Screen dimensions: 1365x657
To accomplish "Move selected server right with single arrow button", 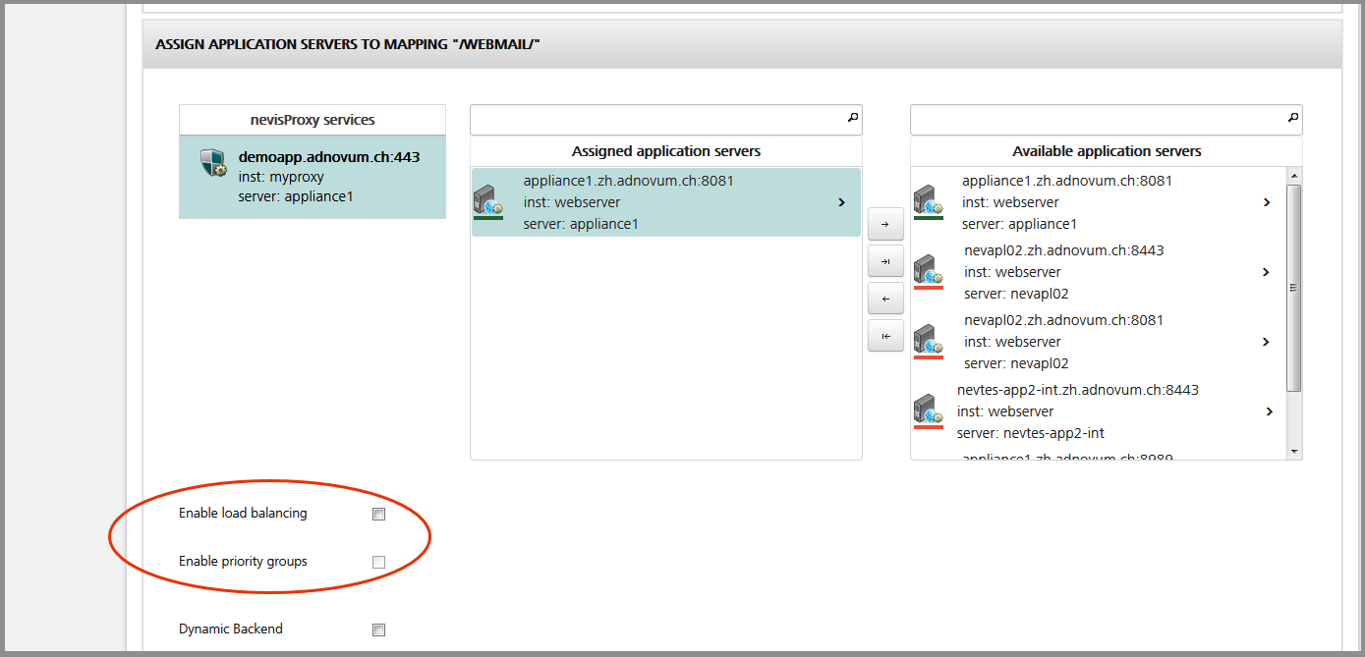I will pos(885,224).
